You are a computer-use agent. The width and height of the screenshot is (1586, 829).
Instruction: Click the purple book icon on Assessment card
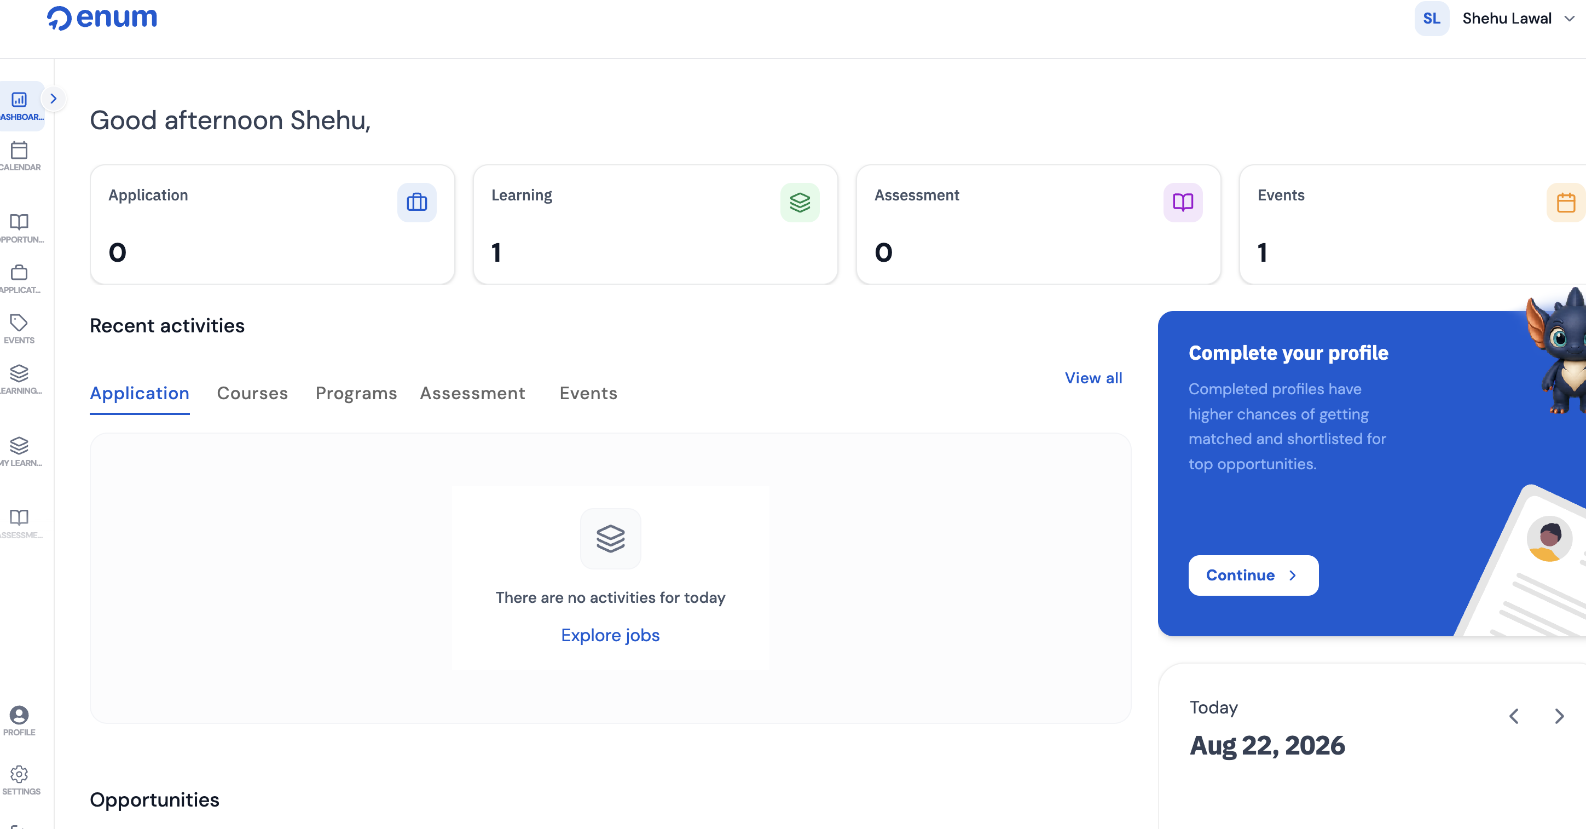point(1183,202)
